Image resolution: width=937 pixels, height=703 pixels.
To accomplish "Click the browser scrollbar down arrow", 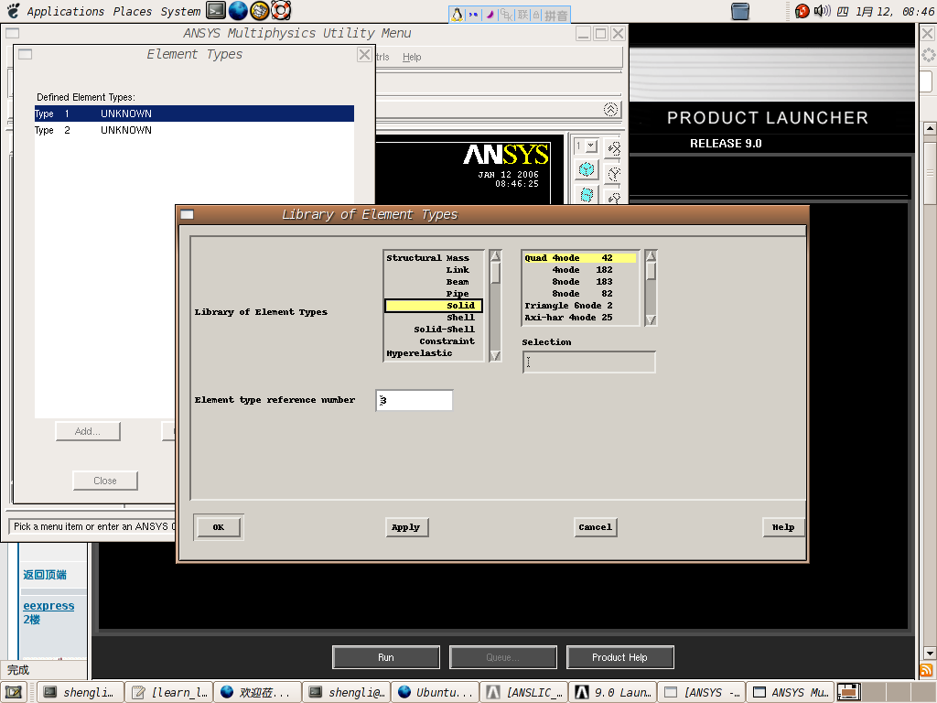I will (x=930, y=653).
